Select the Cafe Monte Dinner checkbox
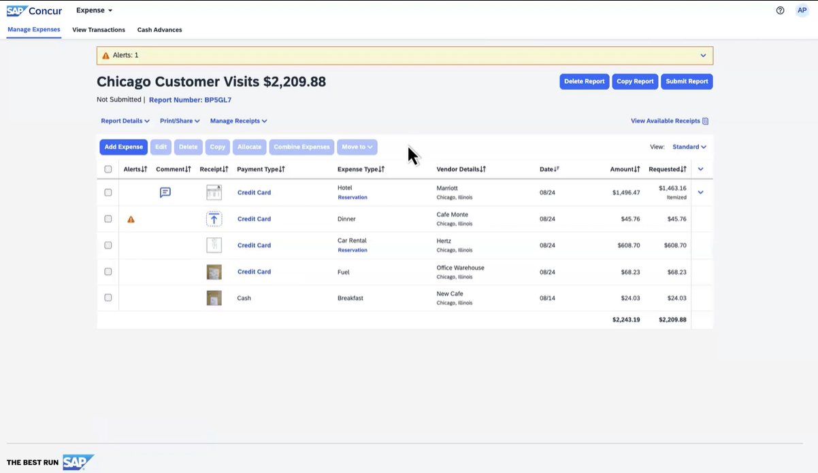This screenshot has height=473, width=818. pos(108,219)
